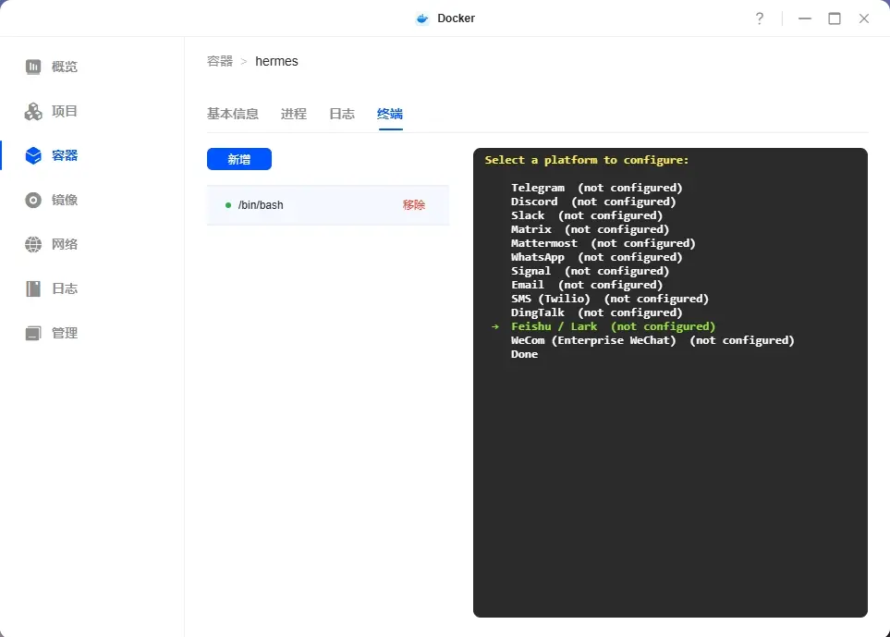This screenshot has height=637, width=890.
Task: Click the Project (项目) cubes icon
Action: 33,111
